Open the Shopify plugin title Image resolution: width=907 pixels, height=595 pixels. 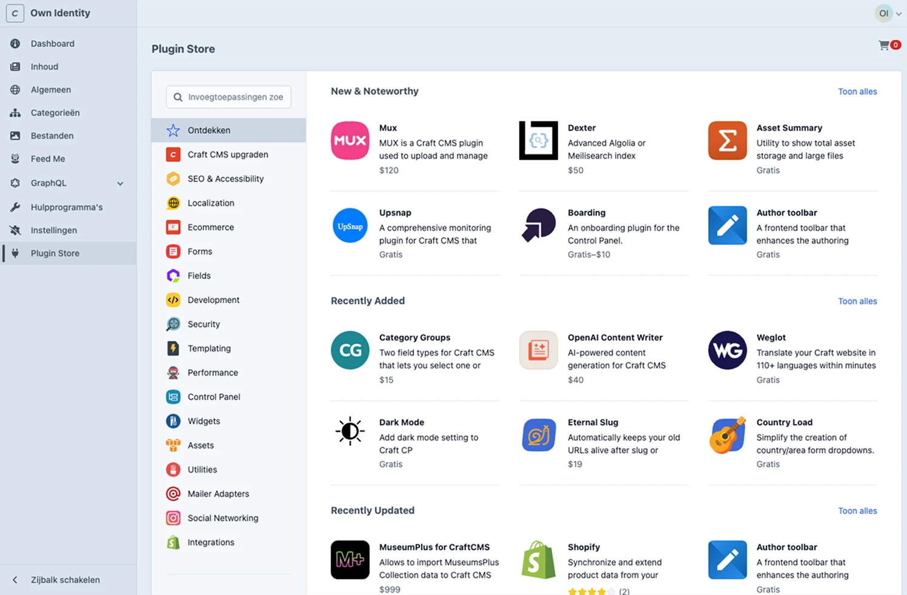coord(583,547)
